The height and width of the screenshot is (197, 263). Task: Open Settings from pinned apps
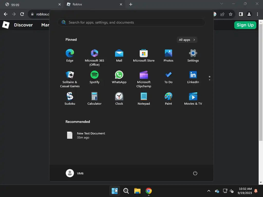point(193,56)
